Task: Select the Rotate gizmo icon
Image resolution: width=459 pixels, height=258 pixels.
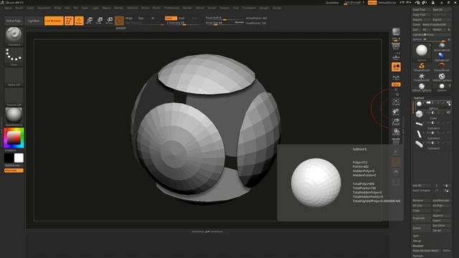Action: pos(109,21)
